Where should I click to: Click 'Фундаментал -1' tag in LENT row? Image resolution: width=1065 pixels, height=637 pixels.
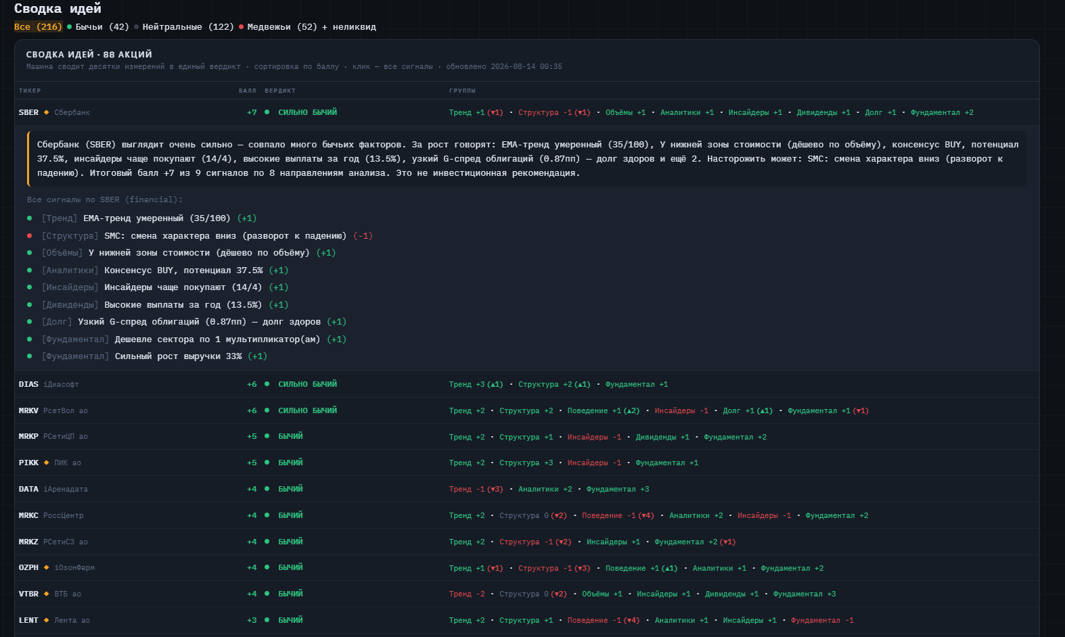pos(822,620)
